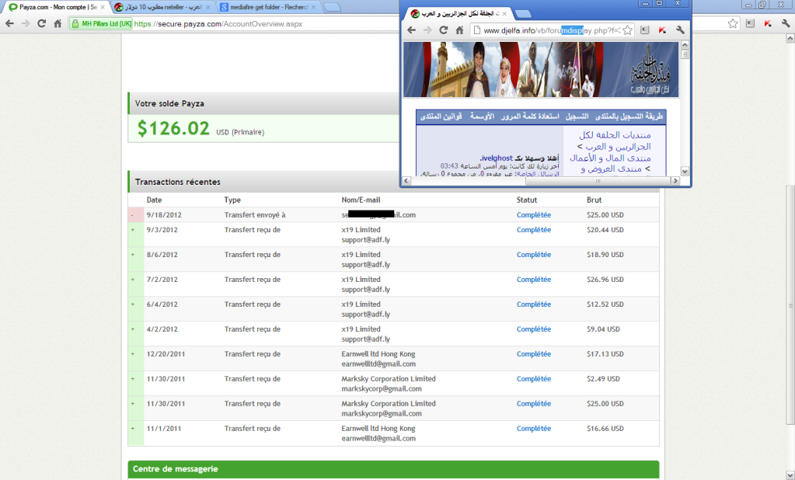This screenshot has height=480, width=795.
Task: Open Complétée status for 12/20/2011 transaction
Action: [533, 354]
